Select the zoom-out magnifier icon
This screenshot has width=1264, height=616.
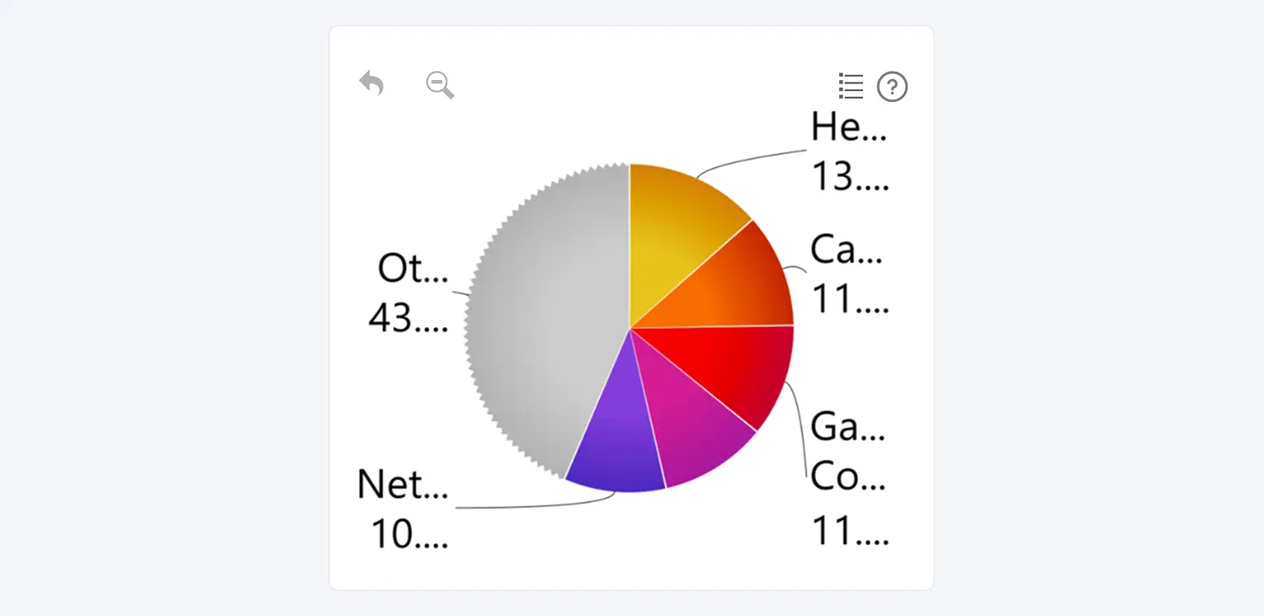coord(439,85)
